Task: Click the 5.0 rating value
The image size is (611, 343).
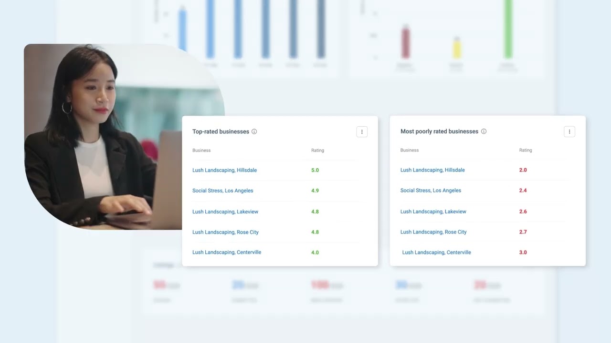Action: coord(315,170)
